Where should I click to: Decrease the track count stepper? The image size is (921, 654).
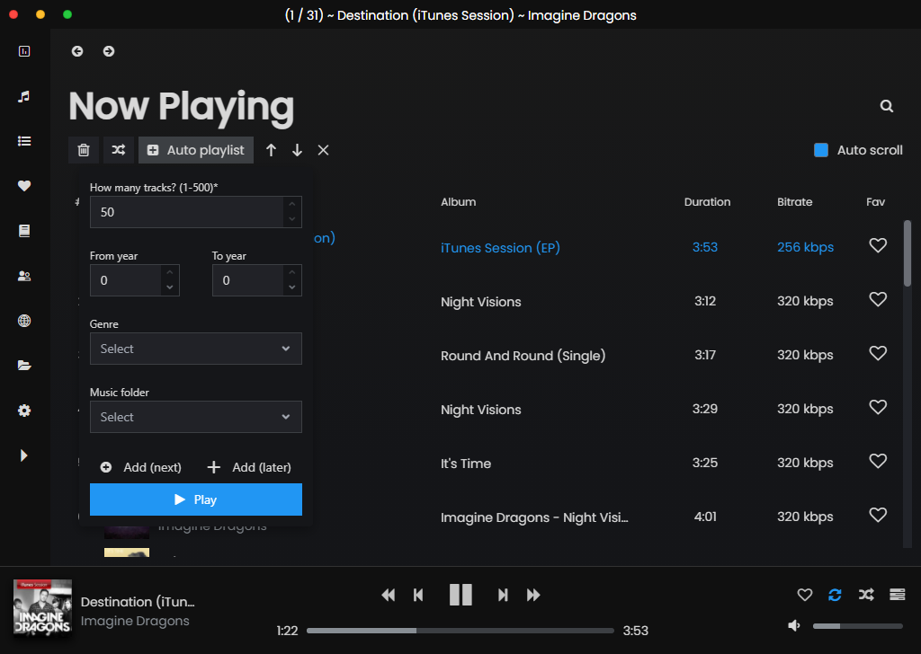292,219
